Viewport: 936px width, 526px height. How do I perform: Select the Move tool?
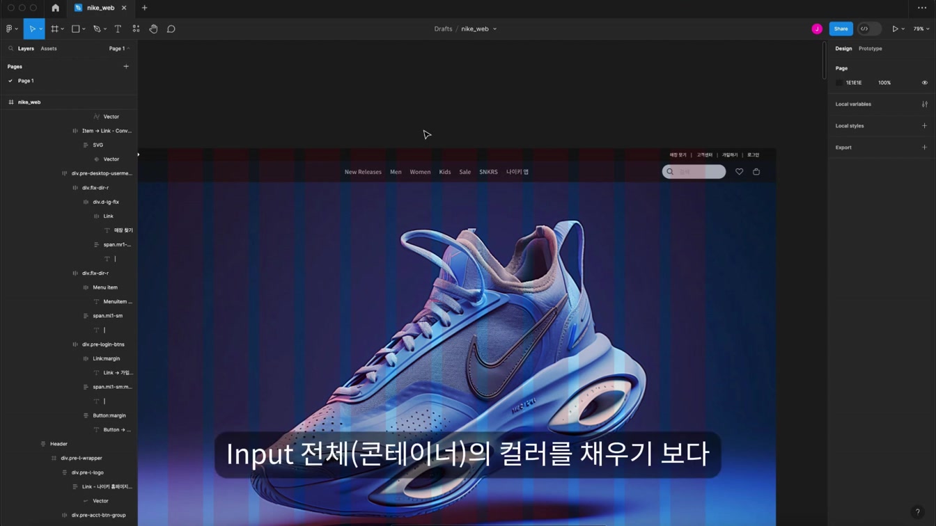31,29
